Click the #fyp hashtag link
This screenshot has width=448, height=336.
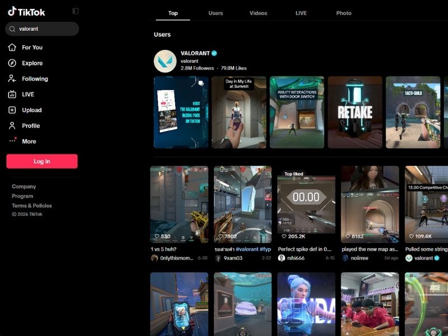pos(265,249)
